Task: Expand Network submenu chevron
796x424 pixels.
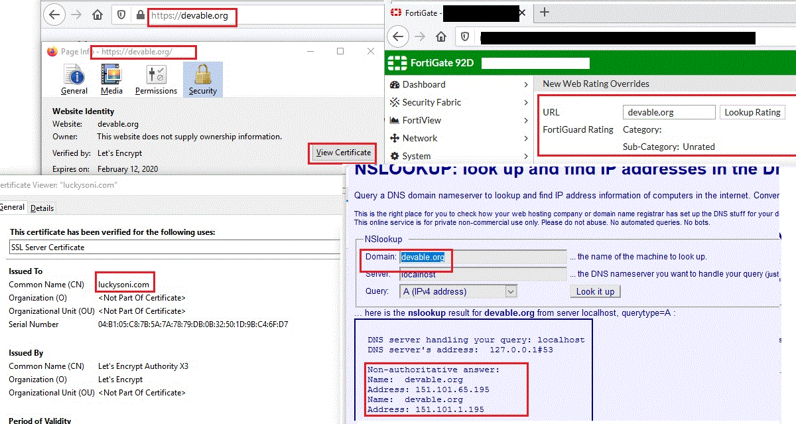Action: 526,138
